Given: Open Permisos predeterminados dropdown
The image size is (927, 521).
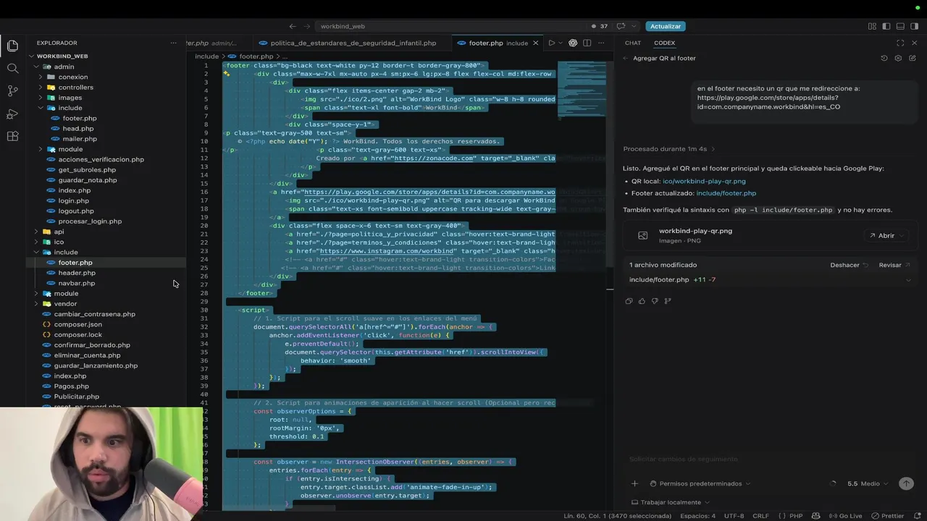Looking at the screenshot, I should [700, 483].
